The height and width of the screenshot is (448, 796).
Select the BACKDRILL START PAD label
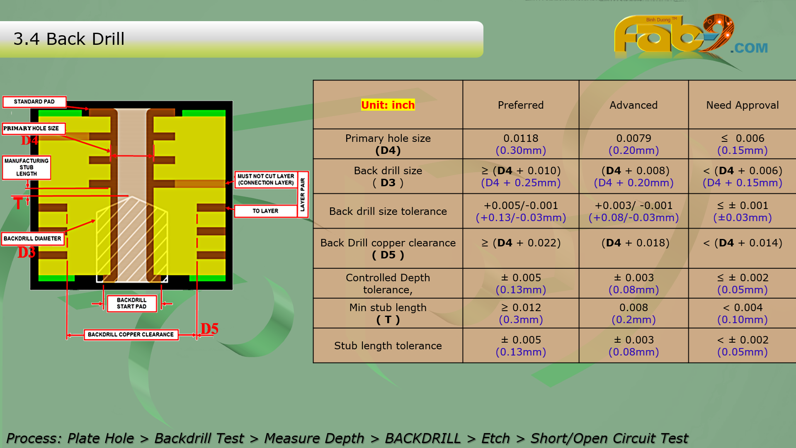point(131,303)
